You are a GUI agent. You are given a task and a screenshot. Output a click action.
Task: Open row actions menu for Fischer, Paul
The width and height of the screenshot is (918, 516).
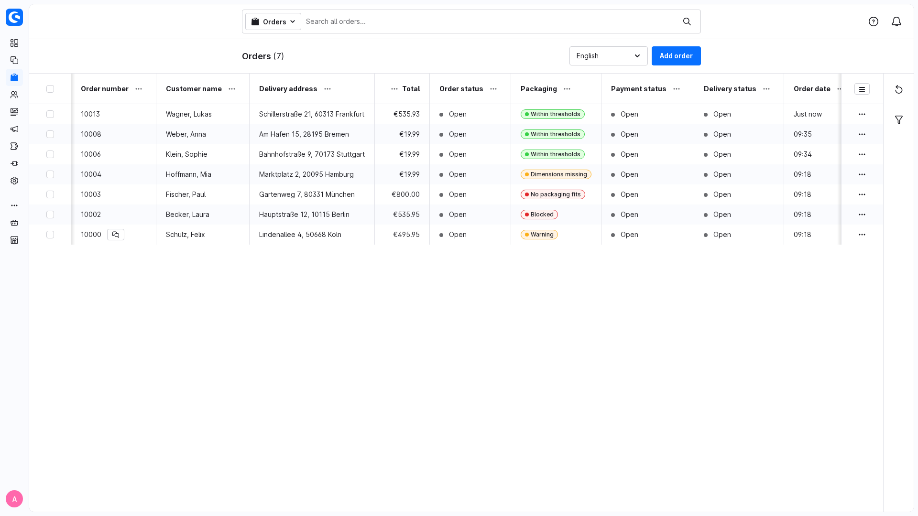(862, 194)
